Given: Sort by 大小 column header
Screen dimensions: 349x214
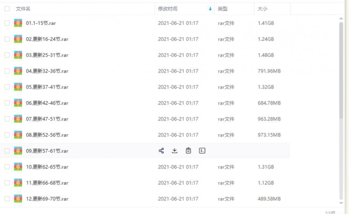Looking at the screenshot, I should click(262, 9).
